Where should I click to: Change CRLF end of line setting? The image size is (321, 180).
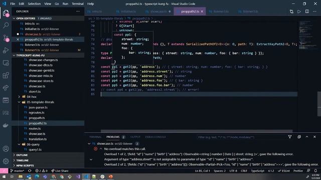244,171
